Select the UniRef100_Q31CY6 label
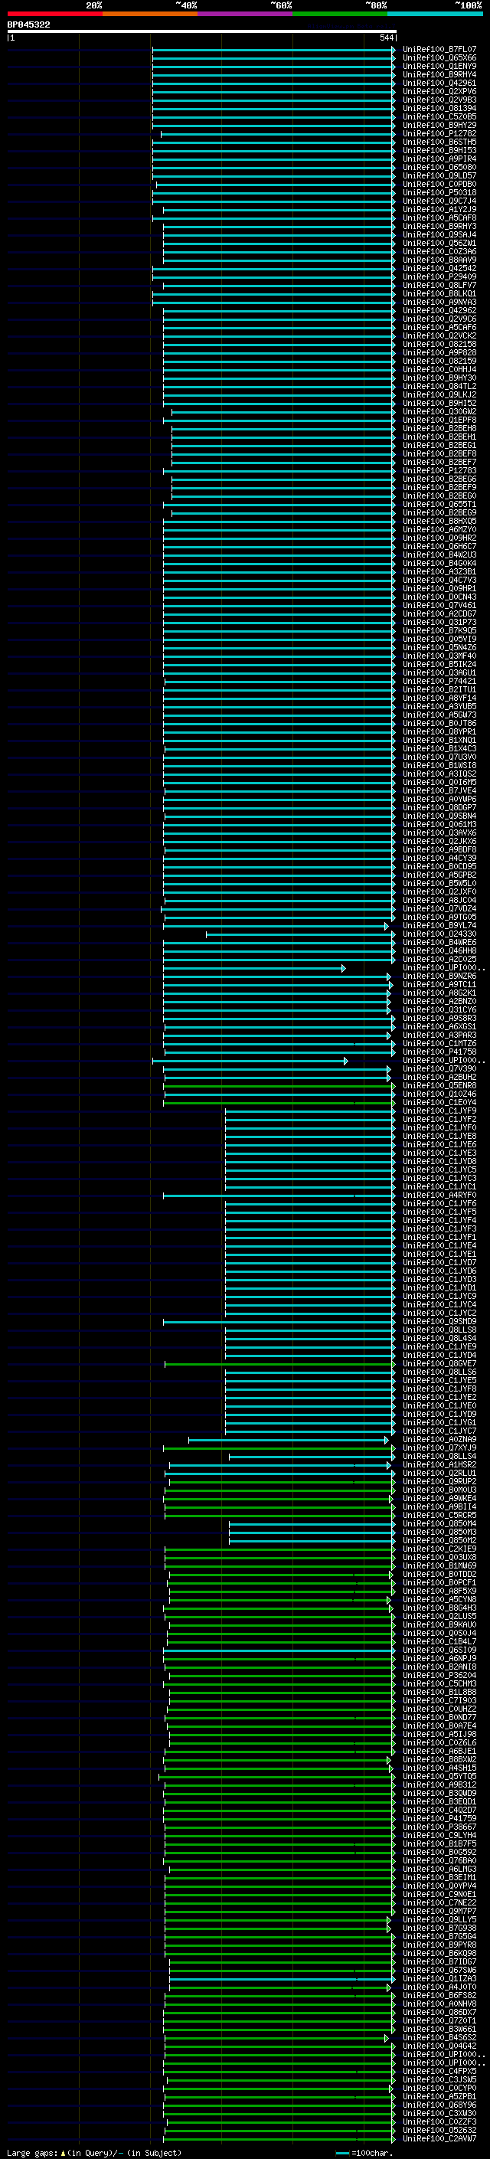 (439, 1010)
